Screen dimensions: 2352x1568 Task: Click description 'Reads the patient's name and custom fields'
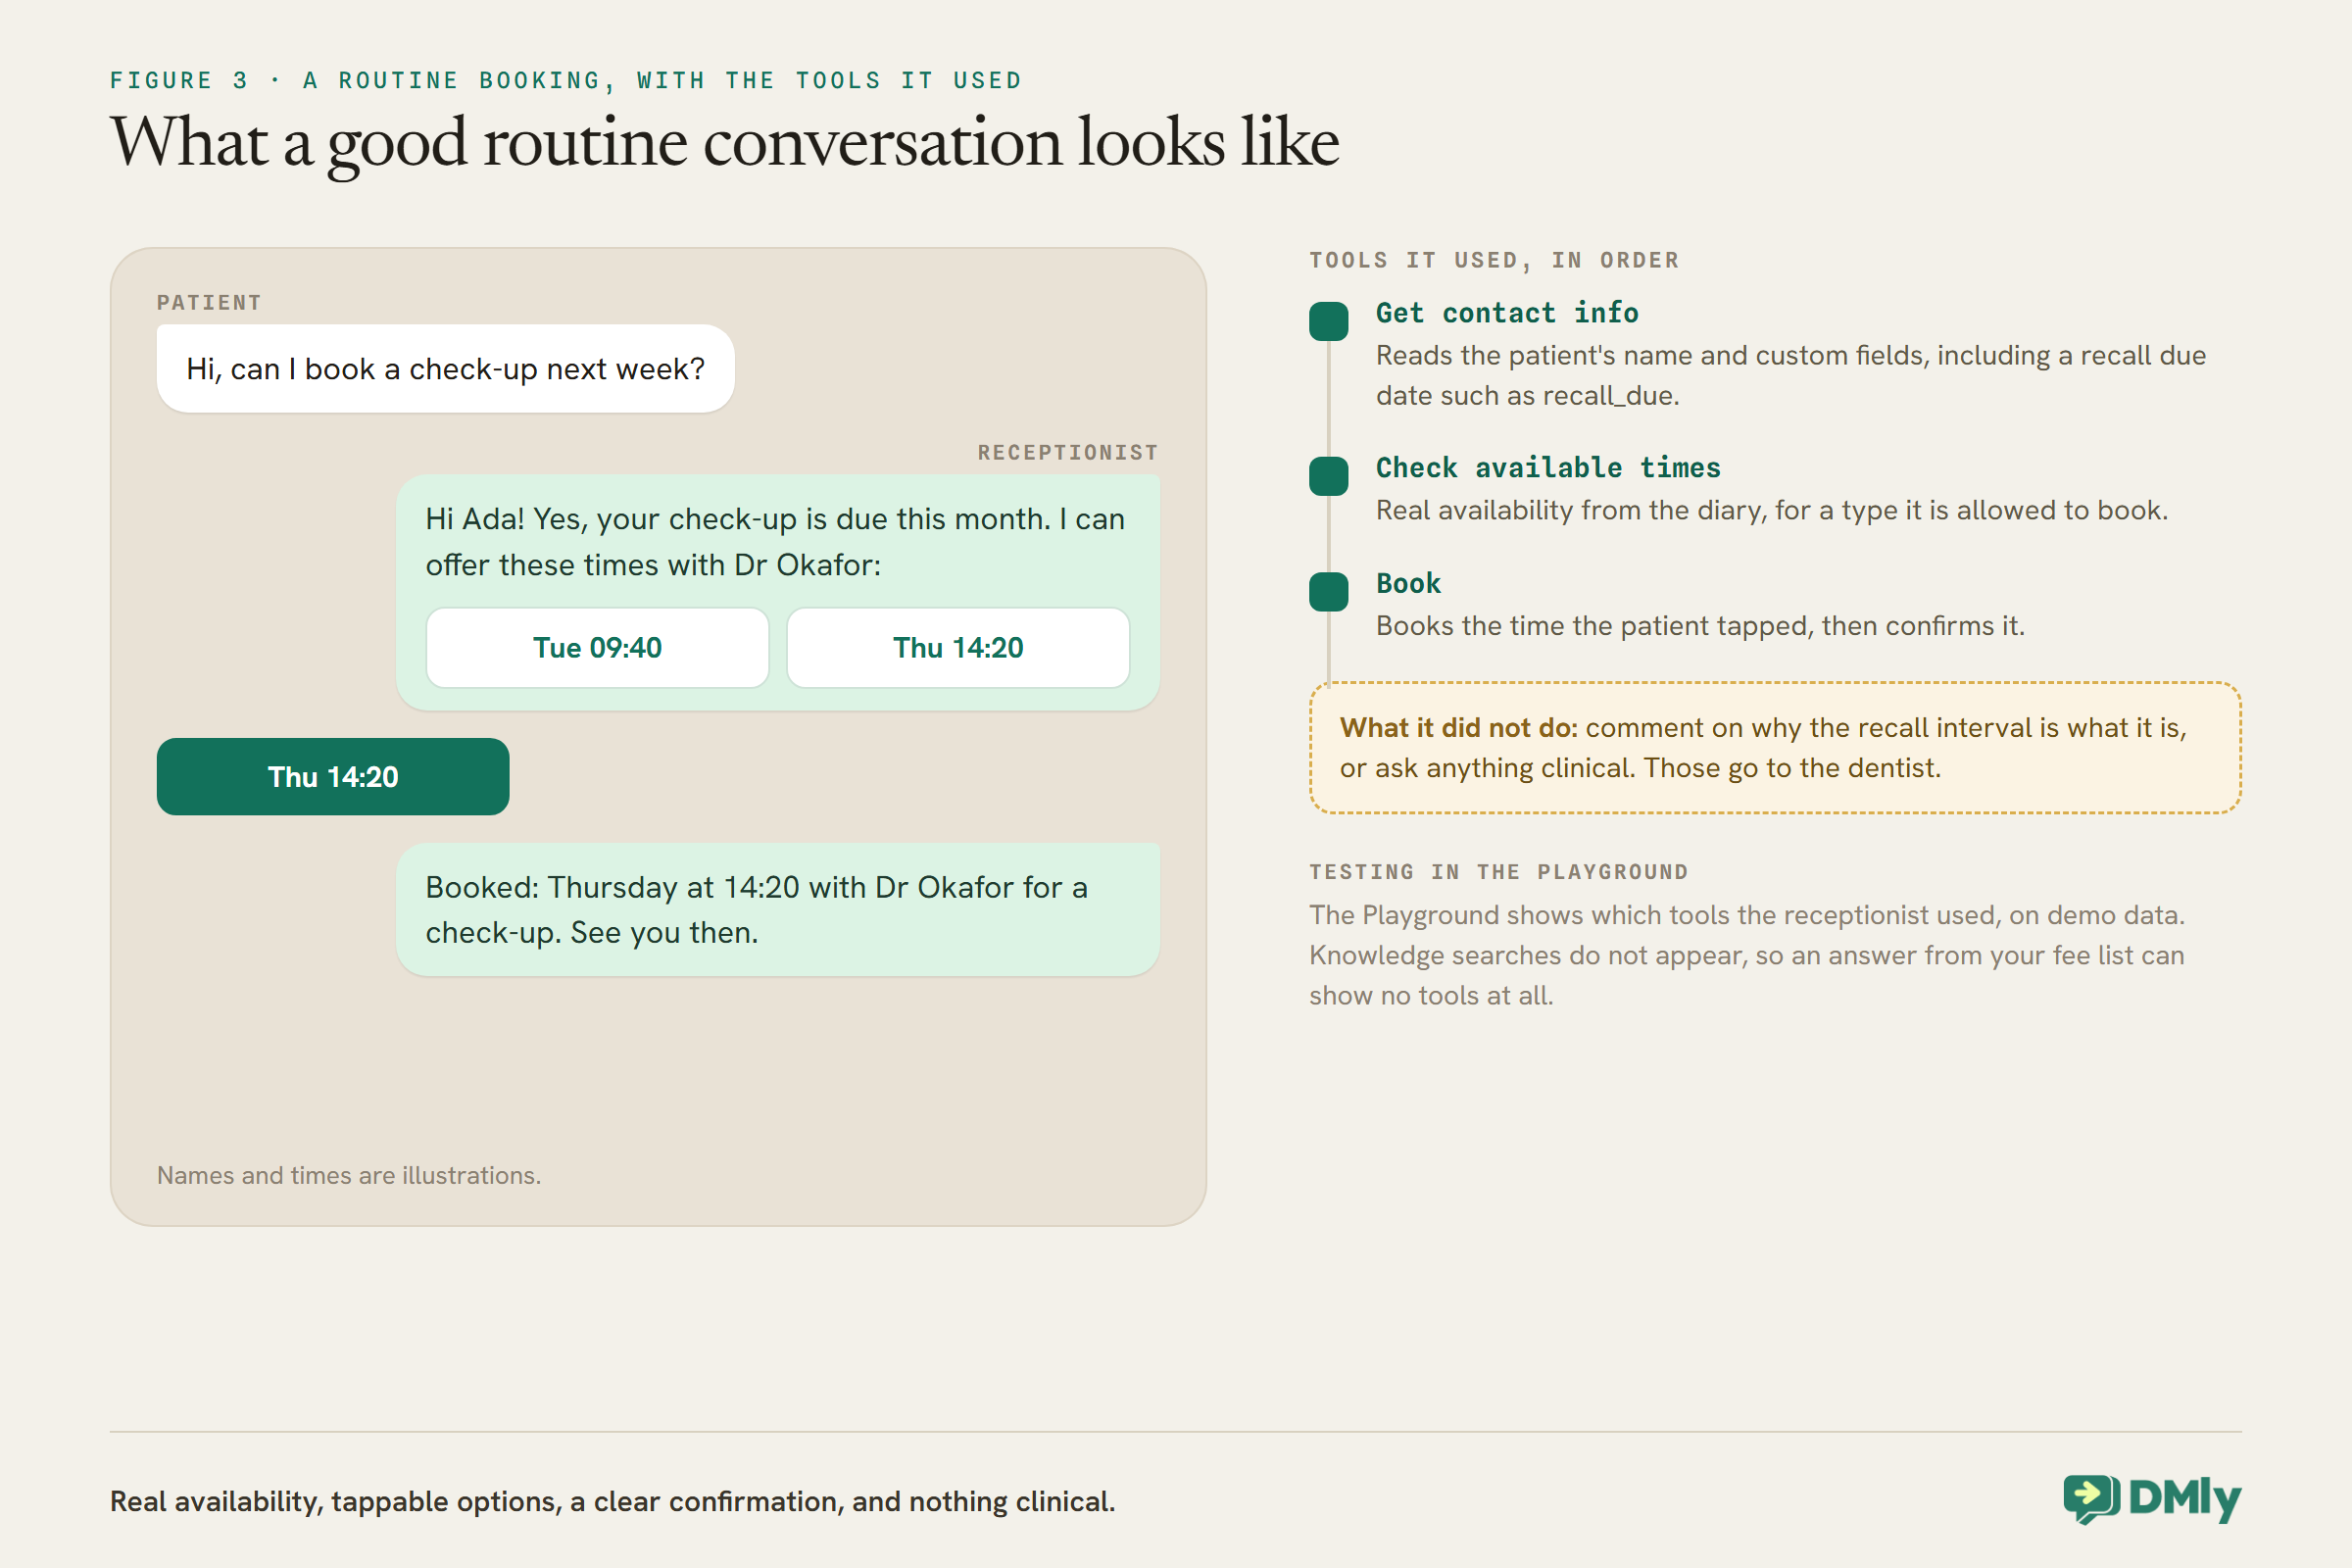point(1791,376)
